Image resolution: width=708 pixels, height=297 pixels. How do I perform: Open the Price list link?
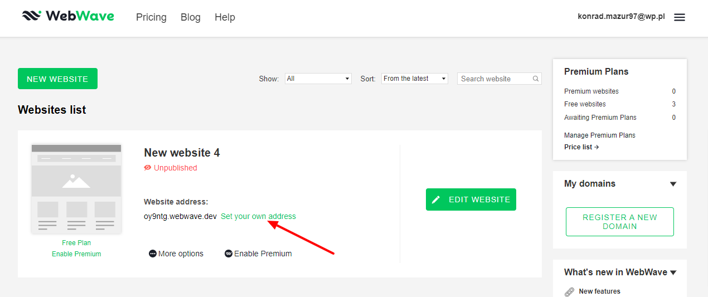581,147
